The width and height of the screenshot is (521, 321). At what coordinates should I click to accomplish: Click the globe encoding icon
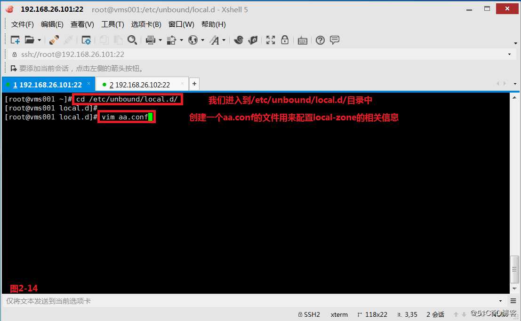click(193, 40)
